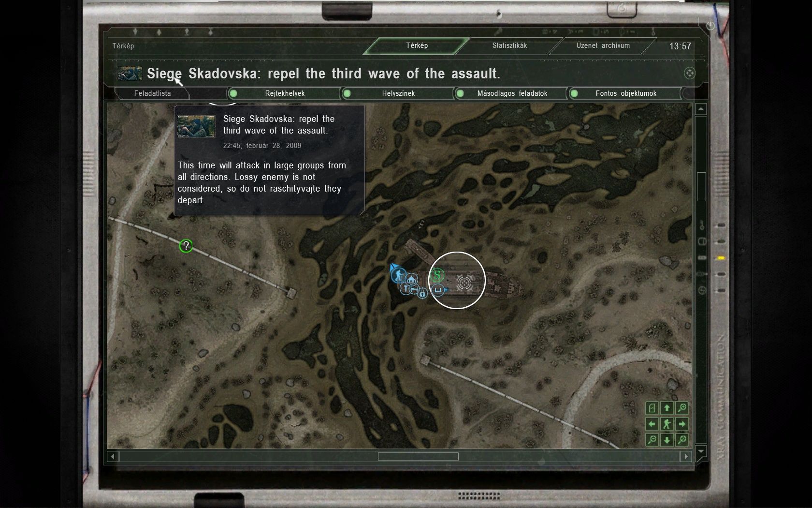
Task: Click the Siege Skadovska task title text
Action: pos(323,74)
